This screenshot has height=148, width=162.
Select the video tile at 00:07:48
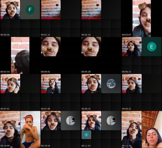click(x=51, y=84)
